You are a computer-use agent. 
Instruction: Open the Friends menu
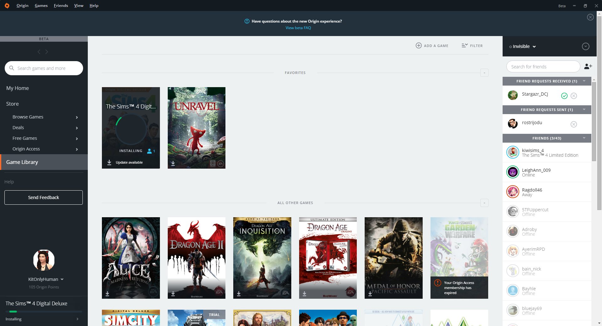61,6
